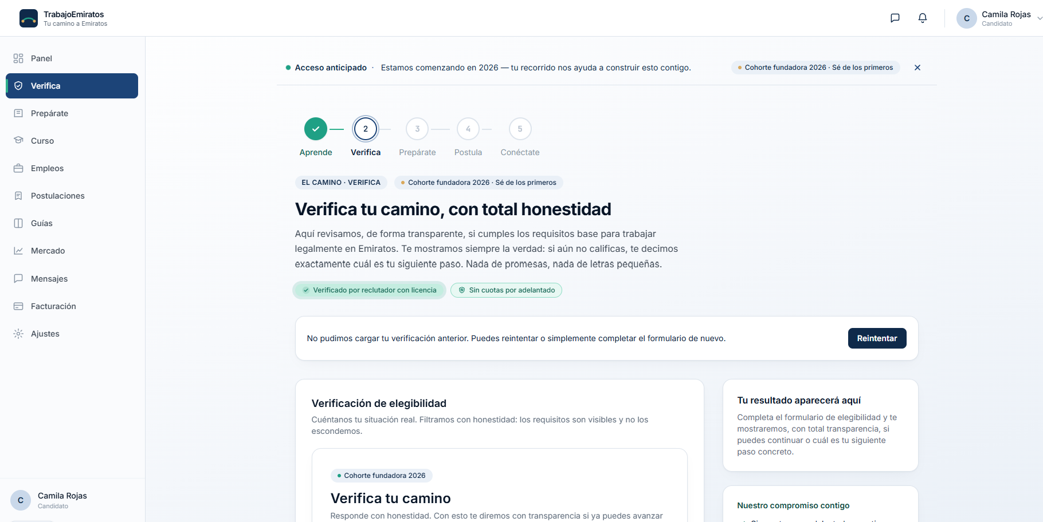
Task: Open the messages chat icon in header
Action: coord(895,18)
